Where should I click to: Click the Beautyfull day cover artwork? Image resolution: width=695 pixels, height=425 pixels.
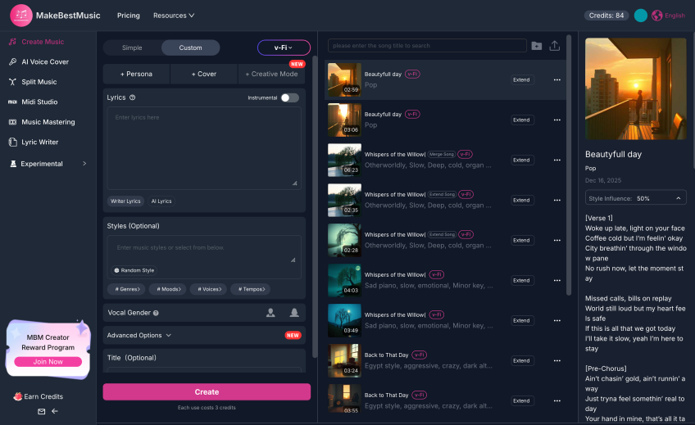[636, 88]
